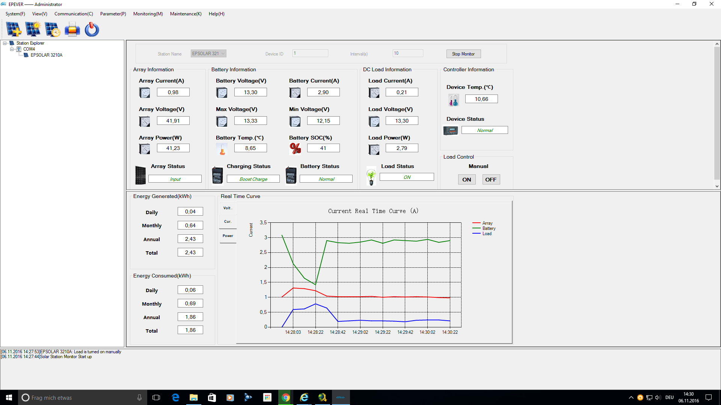Click the Stop Monitor button

point(463,54)
